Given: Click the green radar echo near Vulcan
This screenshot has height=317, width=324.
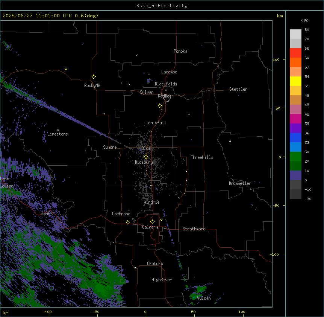Looking at the screenshot, I should (198, 291).
